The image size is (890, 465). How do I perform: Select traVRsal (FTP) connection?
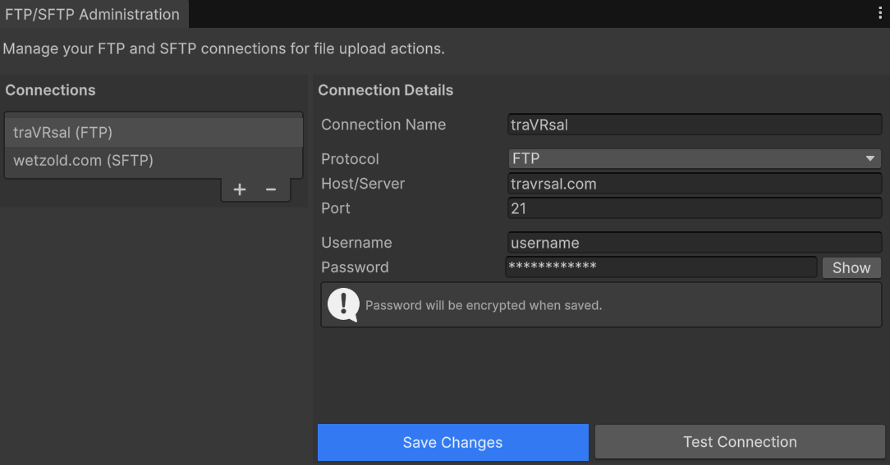tap(154, 133)
